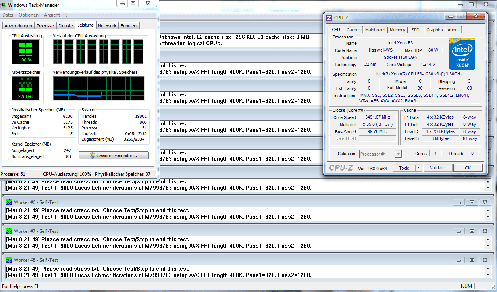Click the Multiplier value x 35.0 ( 8 - 37 )
This screenshot has height=292, width=497.
(378, 125)
